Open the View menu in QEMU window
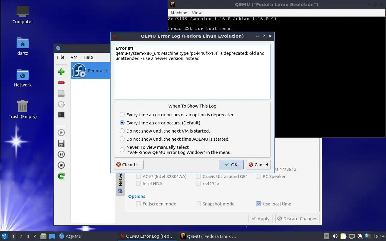The image size is (386, 241). point(197,13)
